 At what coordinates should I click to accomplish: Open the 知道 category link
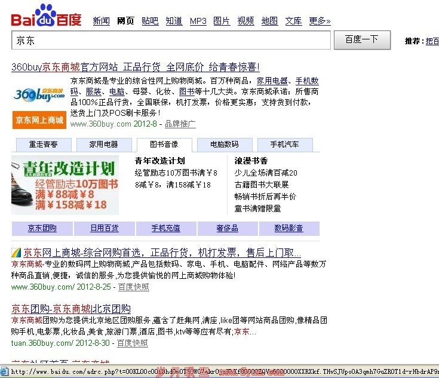(174, 21)
